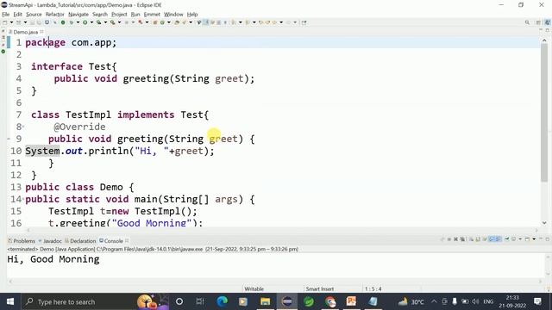552x310 pixels.
Task: Click the editor scrollbar down arrow
Action: coord(544,223)
